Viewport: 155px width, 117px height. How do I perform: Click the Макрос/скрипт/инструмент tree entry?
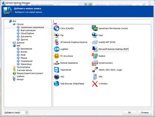click(x=30, y=73)
